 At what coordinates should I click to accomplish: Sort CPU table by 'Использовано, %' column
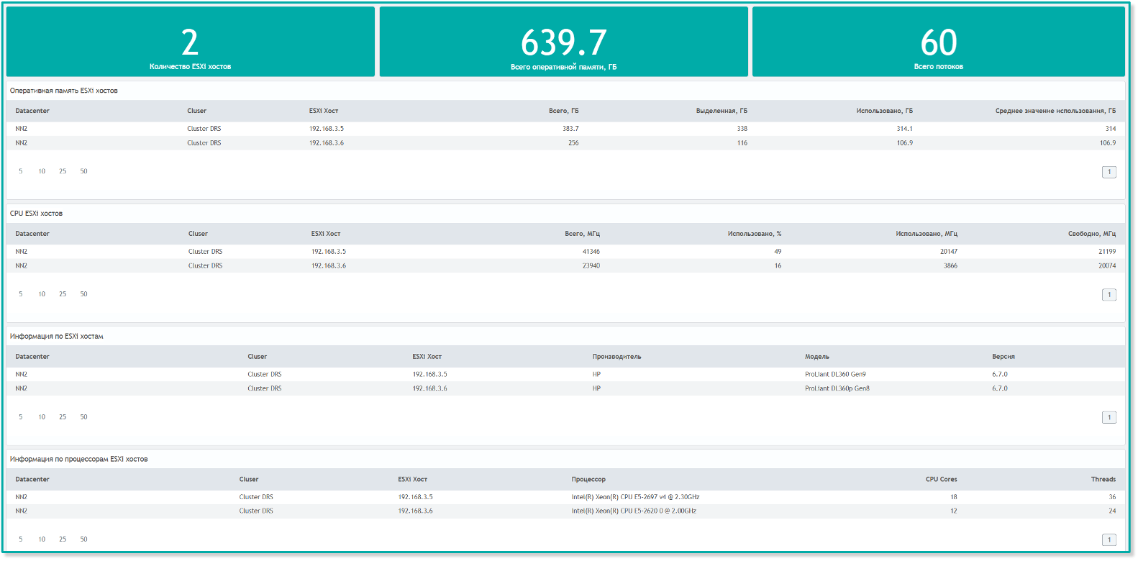click(754, 234)
